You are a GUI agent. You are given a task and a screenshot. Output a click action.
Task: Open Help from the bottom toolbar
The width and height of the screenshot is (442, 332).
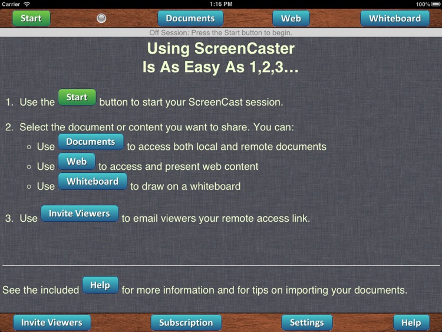click(411, 323)
